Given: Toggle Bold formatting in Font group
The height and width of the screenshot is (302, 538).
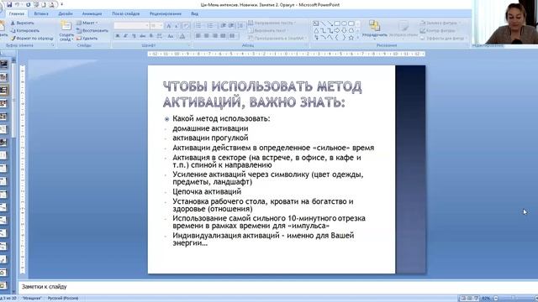Looking at the screenshot, I should pos(118,36).
